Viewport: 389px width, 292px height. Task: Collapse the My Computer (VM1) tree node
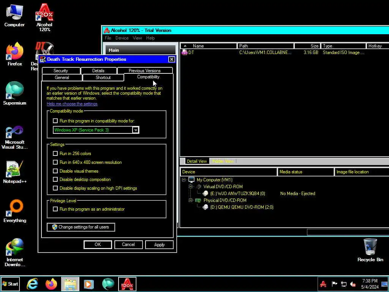[184, 180]
